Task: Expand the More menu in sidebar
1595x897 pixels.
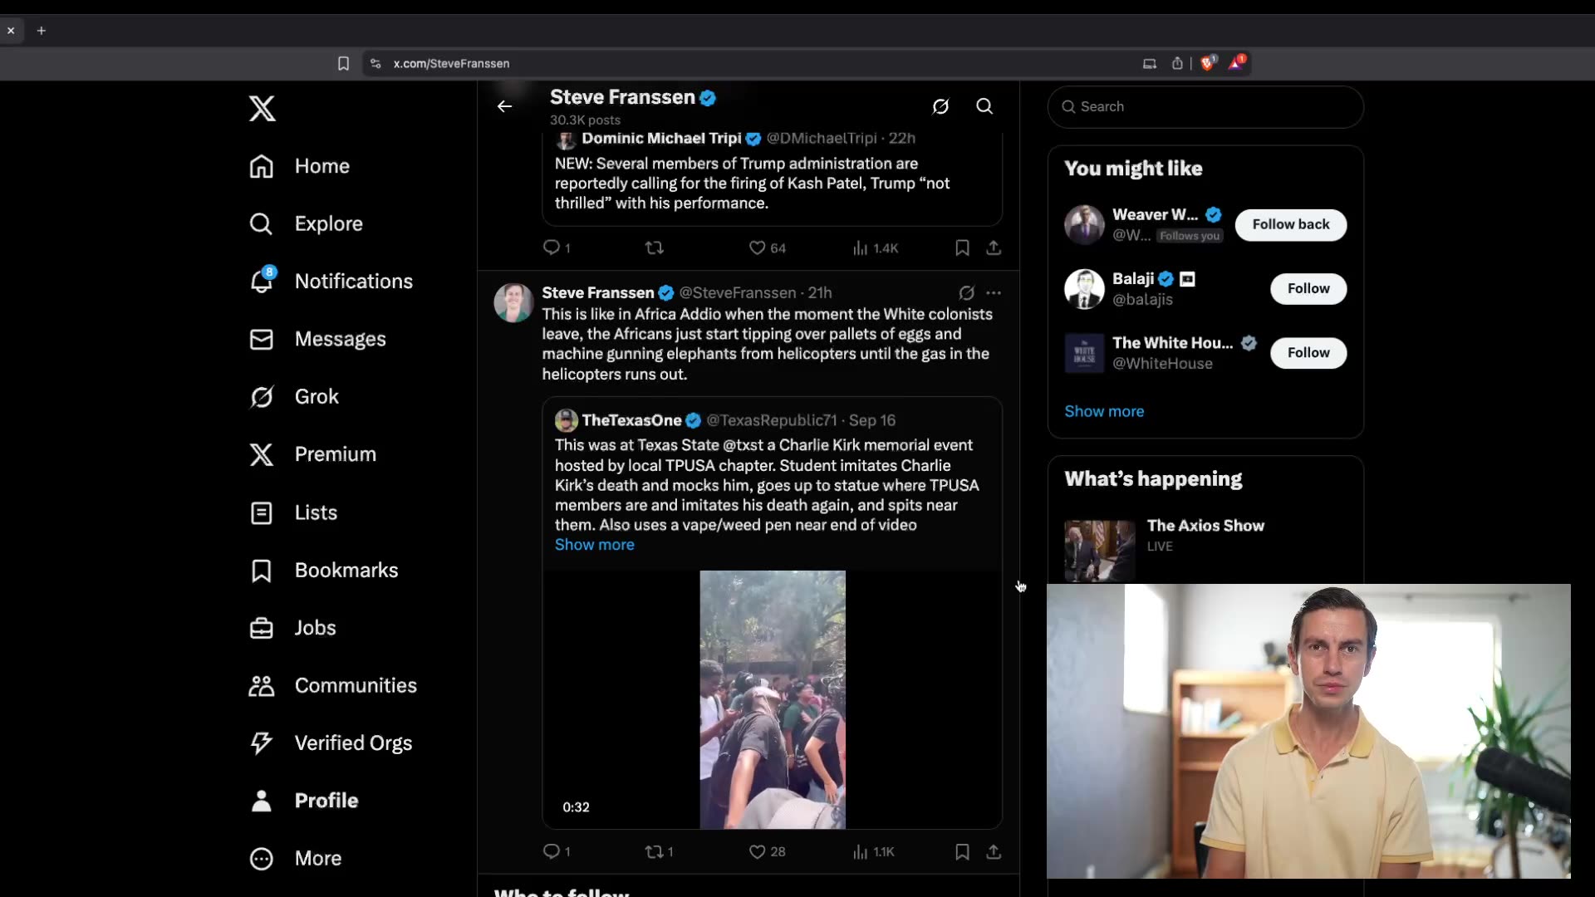Action: [296, 858]
